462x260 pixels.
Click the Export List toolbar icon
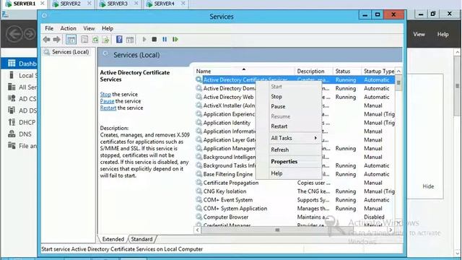(105, 40)
